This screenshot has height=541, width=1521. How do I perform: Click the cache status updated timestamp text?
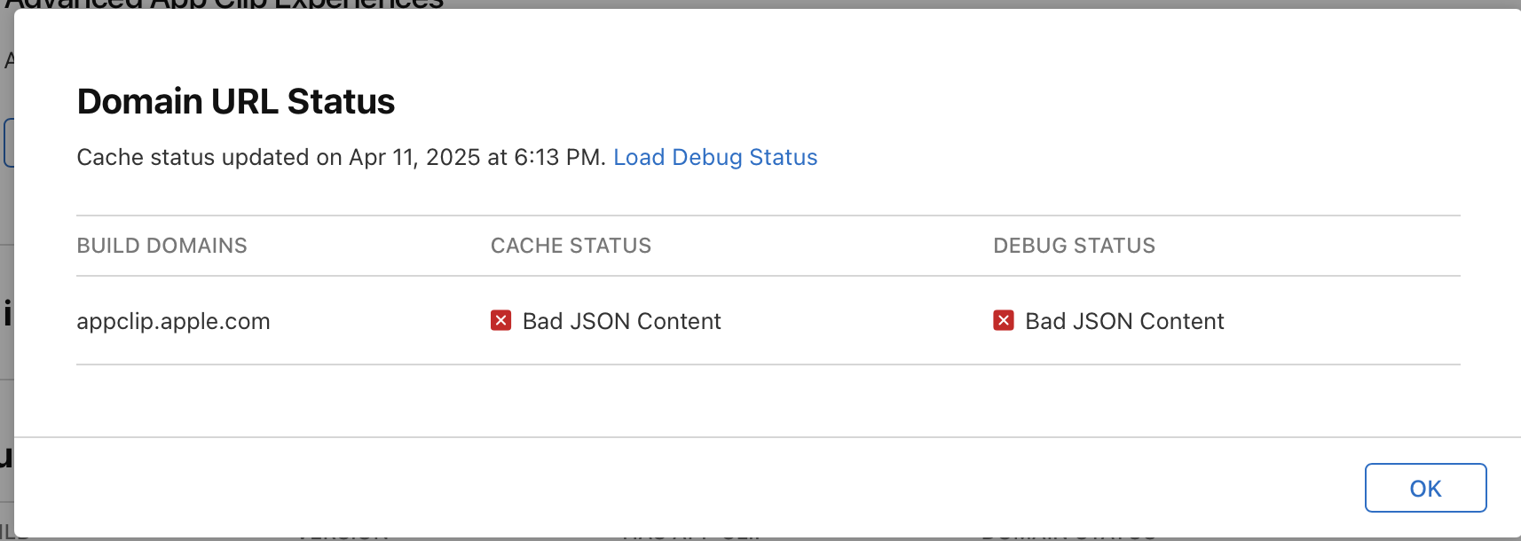341,157
